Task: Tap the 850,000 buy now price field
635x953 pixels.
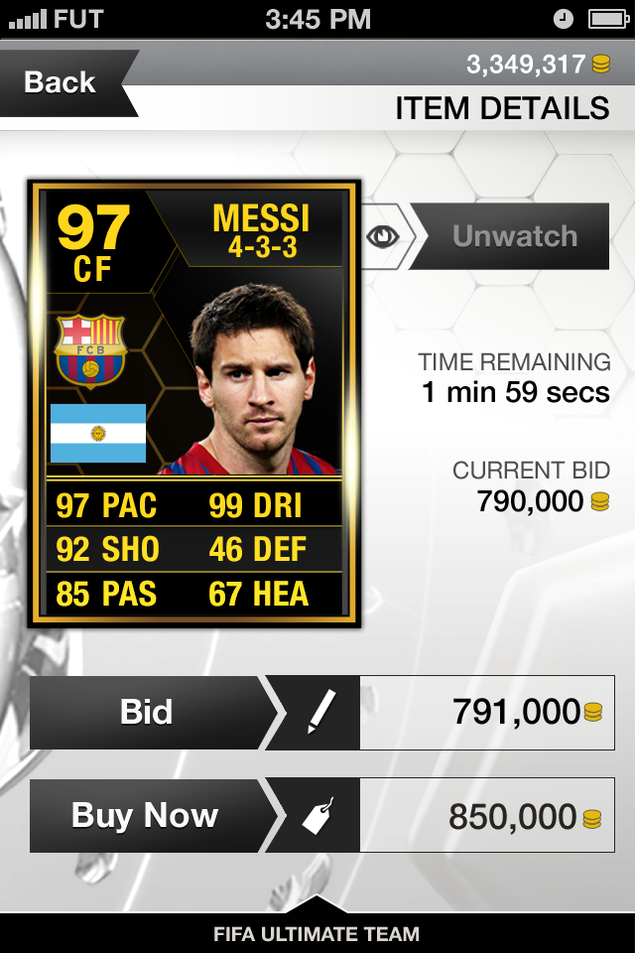Action: (487, 816)
